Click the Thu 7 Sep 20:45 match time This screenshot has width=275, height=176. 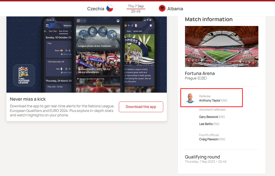136,9
